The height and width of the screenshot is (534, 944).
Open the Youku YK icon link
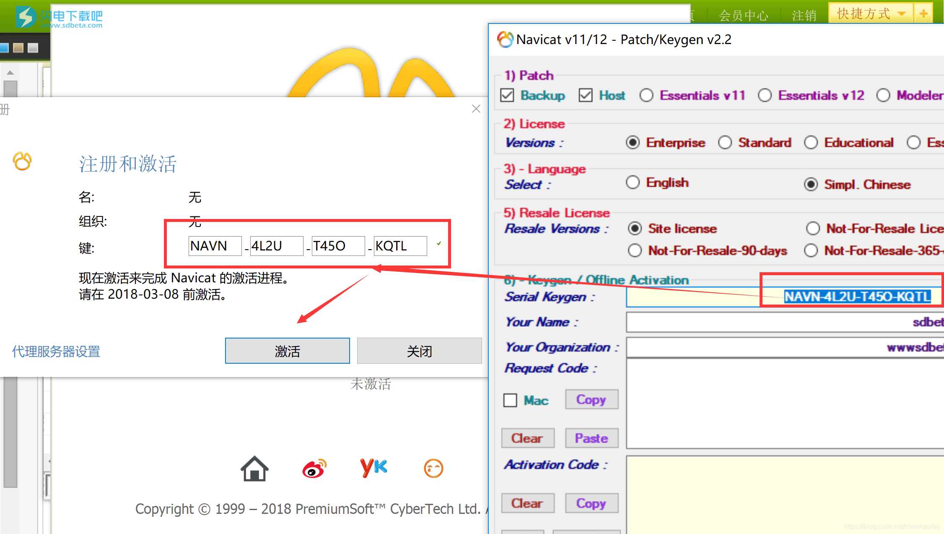(x=374, y=468)
